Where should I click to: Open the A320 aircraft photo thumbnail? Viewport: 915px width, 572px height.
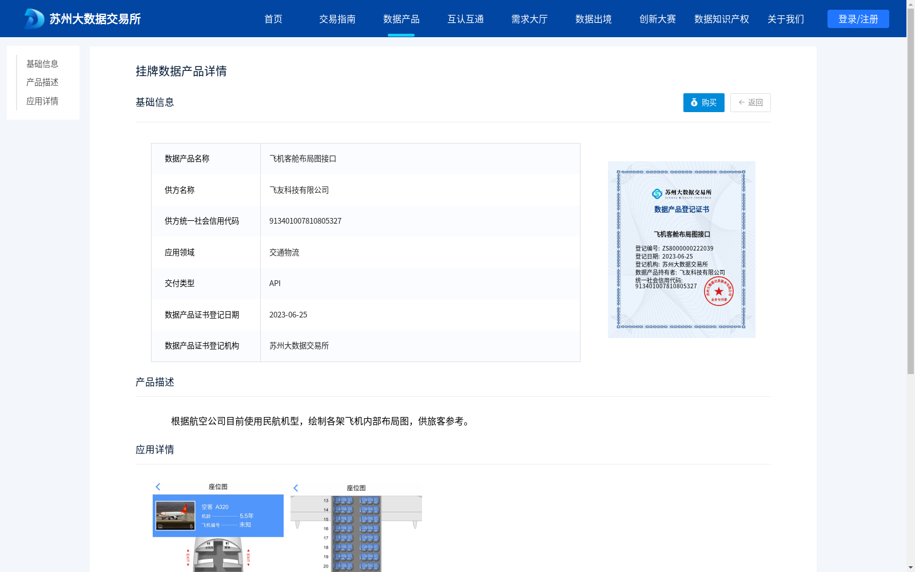click(x=176, y=515)
